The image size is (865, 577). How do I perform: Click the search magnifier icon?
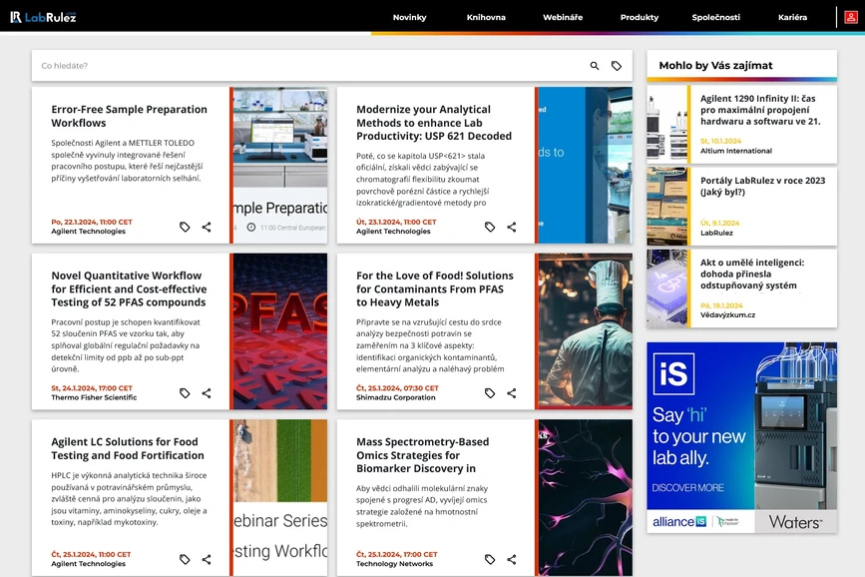tap(595, 66)
